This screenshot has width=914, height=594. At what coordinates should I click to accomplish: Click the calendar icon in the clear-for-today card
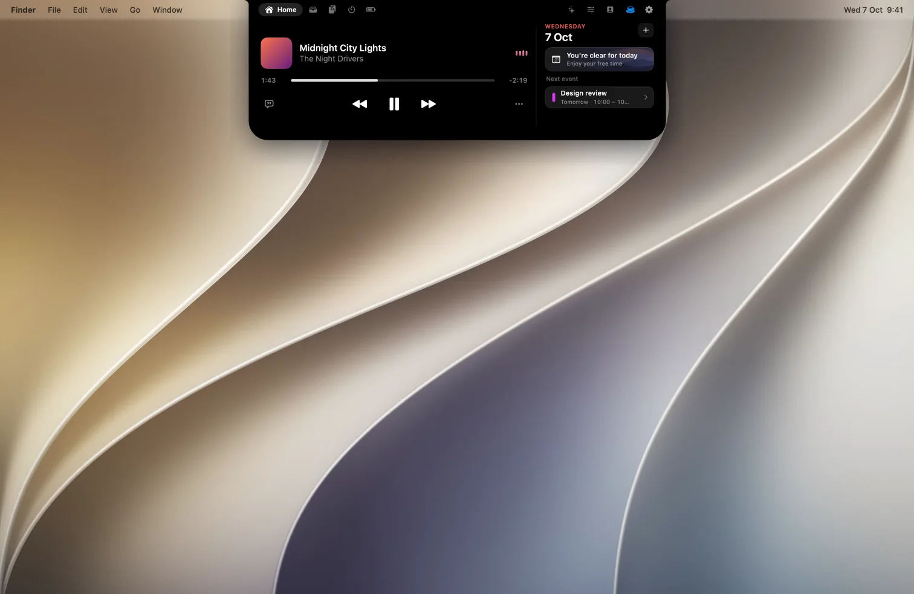556,59
